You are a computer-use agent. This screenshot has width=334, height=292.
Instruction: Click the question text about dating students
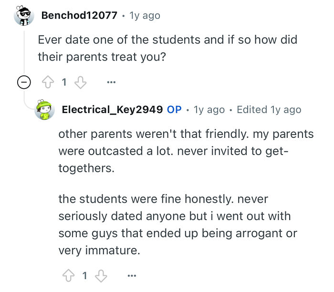click(167, 48)
